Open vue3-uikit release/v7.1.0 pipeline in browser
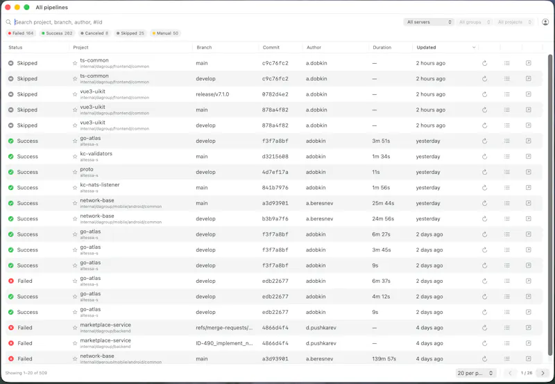 (528, 94)
